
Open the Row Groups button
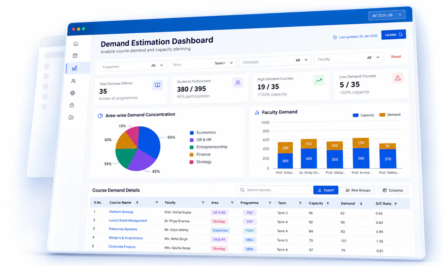click(x=358, y=190)
